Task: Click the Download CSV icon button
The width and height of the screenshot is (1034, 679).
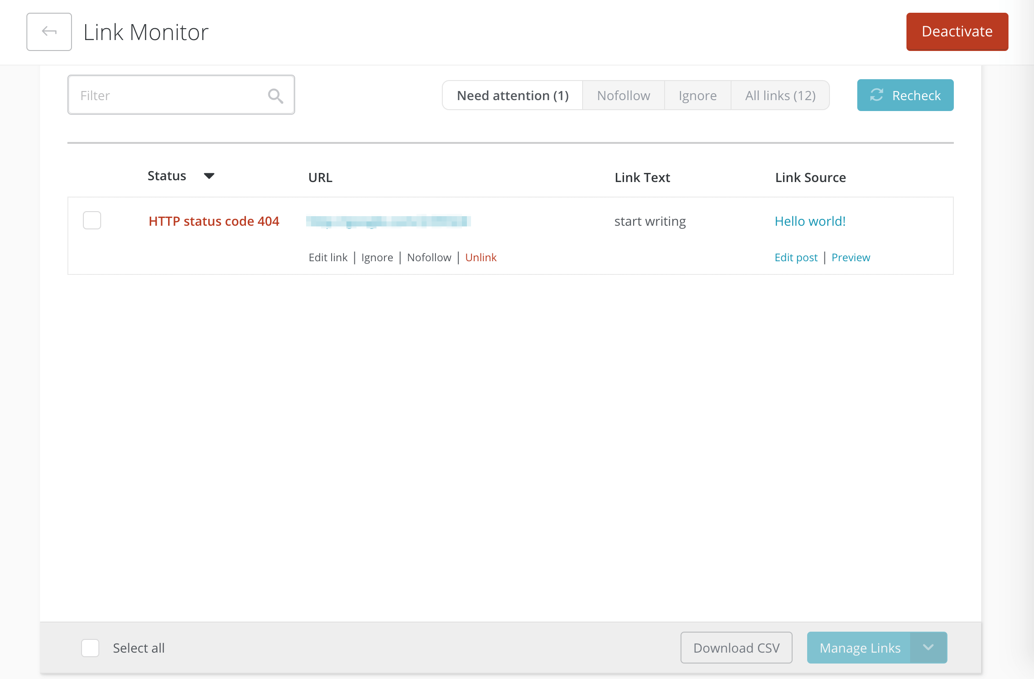Action: coord(736,648)
